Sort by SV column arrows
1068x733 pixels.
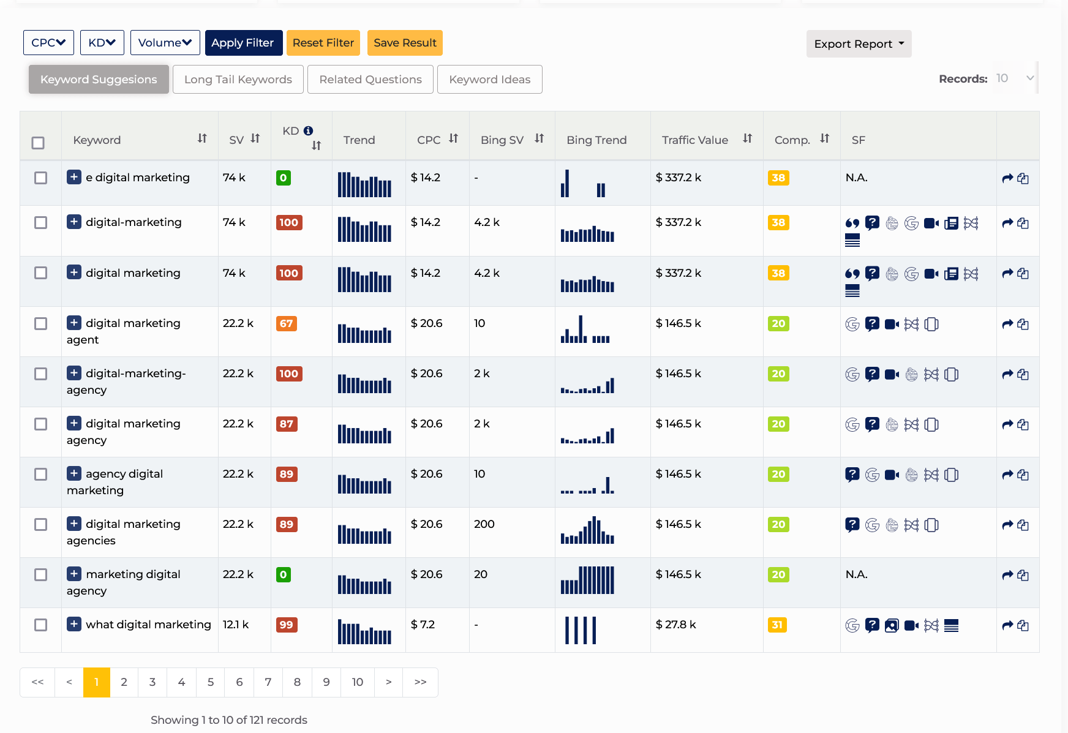tap(255, 138)
